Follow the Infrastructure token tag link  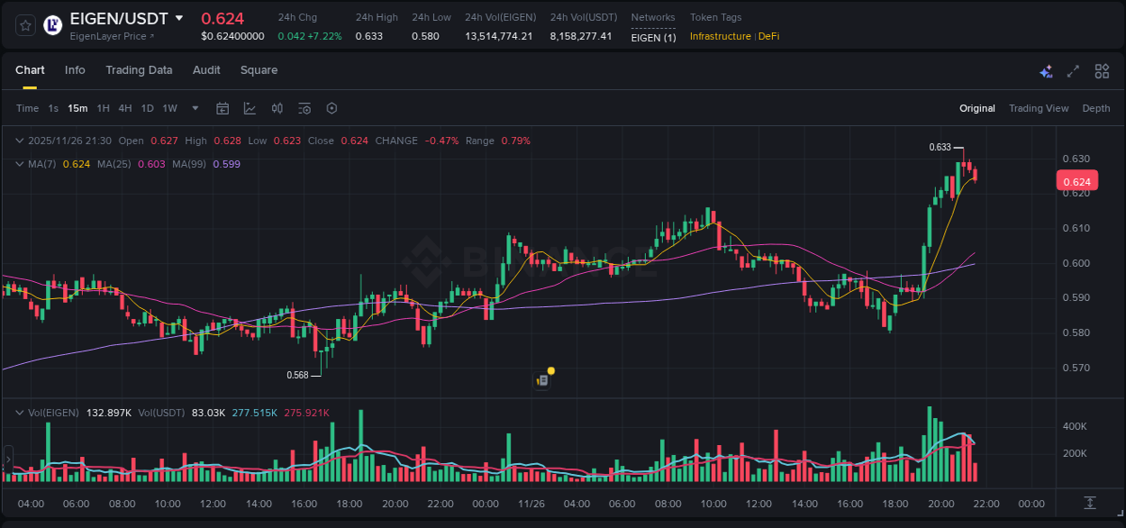click(x=721, y=36)
